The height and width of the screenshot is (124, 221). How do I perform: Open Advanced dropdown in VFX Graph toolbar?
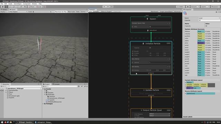coord(177,11)
